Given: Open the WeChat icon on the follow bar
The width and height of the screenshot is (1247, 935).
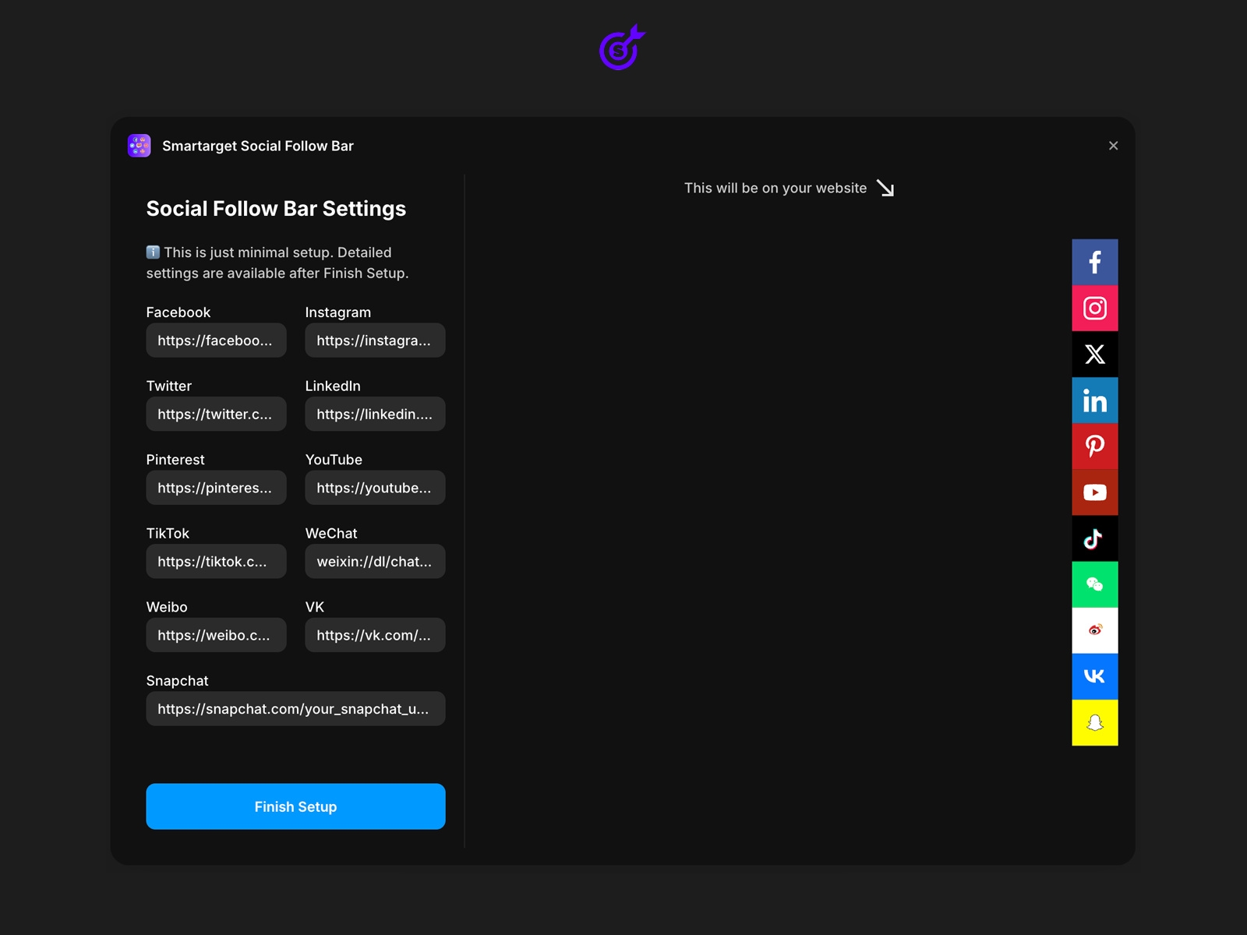Looking at the screenshot, I should (x=1094, y=584).
